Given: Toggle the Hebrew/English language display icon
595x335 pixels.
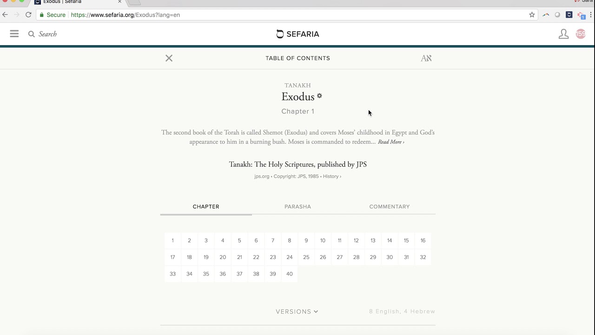Looking at the screenshot, I should [x=426, y=58].
